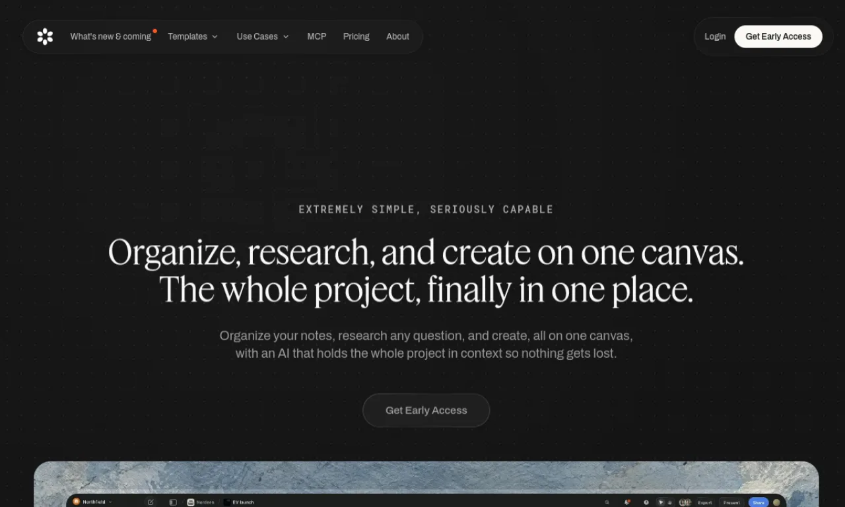Open the Northfield workspace switcher in app preview
Image resolution: width=845 pixels, height=507 pixels.
pyautogui.click(x=92, y=502)
